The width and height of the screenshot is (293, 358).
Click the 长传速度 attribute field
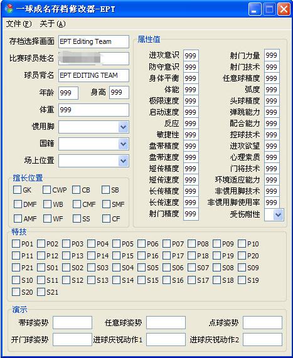(191, 203)
